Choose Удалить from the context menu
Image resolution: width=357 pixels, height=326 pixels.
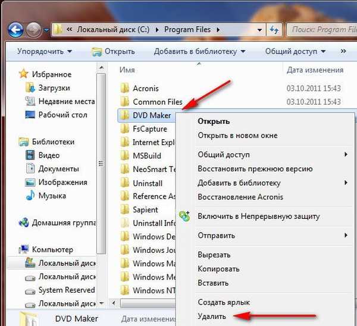tap(212, 316)
